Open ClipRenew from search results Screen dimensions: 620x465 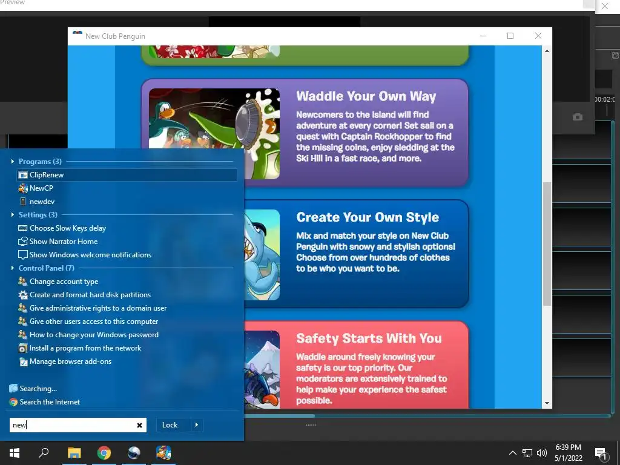(127, 175)
